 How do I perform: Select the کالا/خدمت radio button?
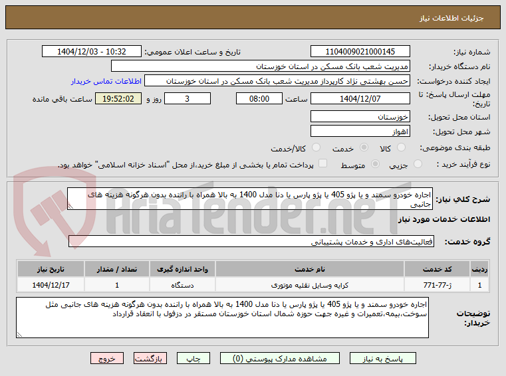[316, 147]
